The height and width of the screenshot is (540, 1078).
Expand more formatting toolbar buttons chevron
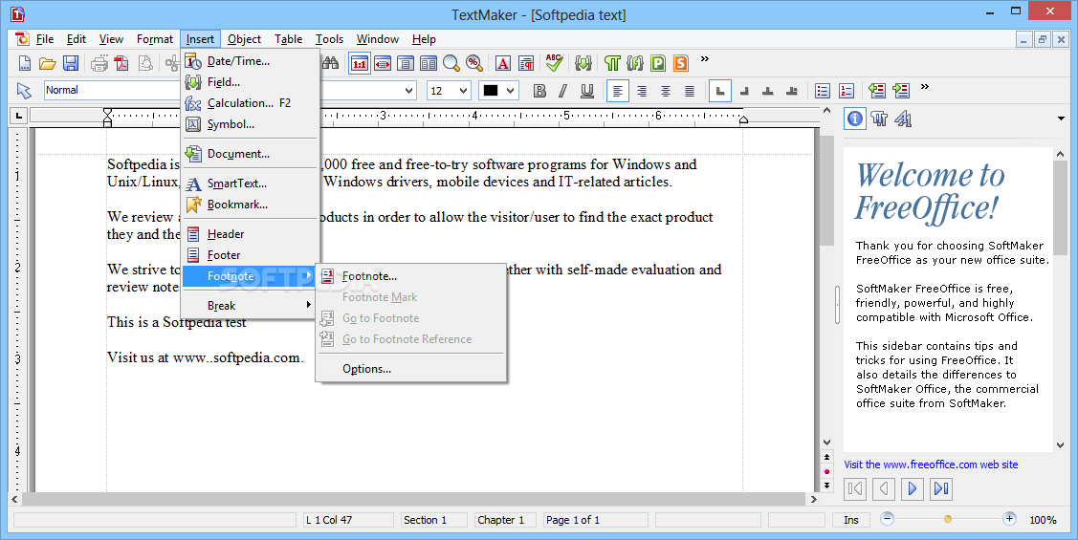click(925, 87)
